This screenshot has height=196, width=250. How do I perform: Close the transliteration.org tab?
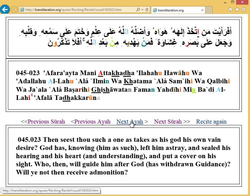coord(202,10)
